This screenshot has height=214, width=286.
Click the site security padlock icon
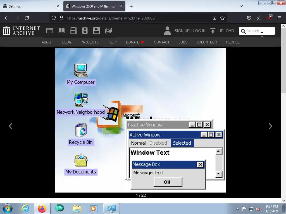61,18
